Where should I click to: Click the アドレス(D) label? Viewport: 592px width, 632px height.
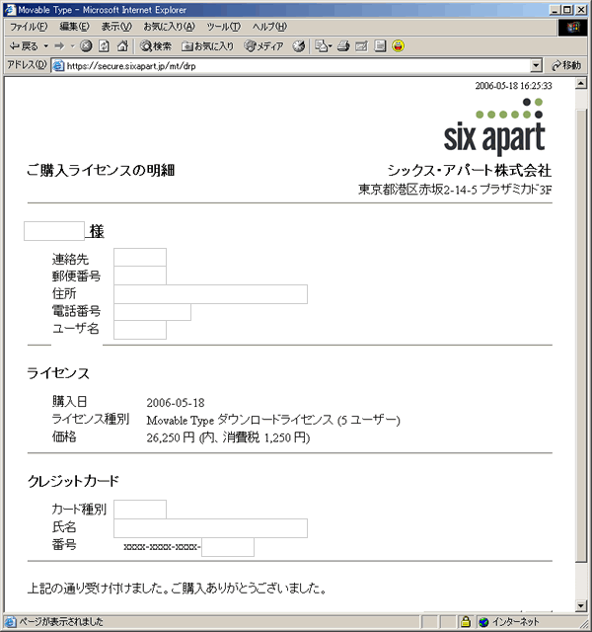point(27,65)
